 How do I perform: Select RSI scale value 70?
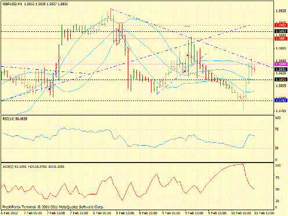(x=277, y=129)
